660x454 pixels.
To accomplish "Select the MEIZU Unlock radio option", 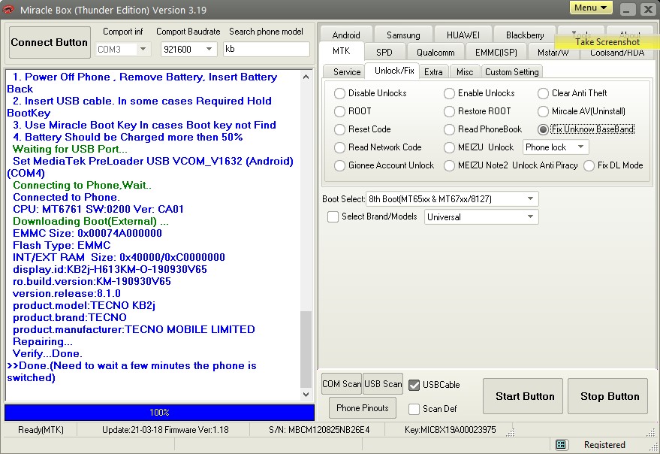I will click(x=449, y=147).
